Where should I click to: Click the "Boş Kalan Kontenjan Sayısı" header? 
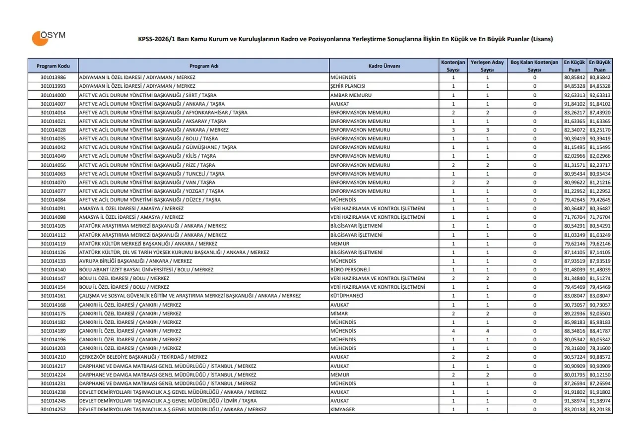pos(534,66)
